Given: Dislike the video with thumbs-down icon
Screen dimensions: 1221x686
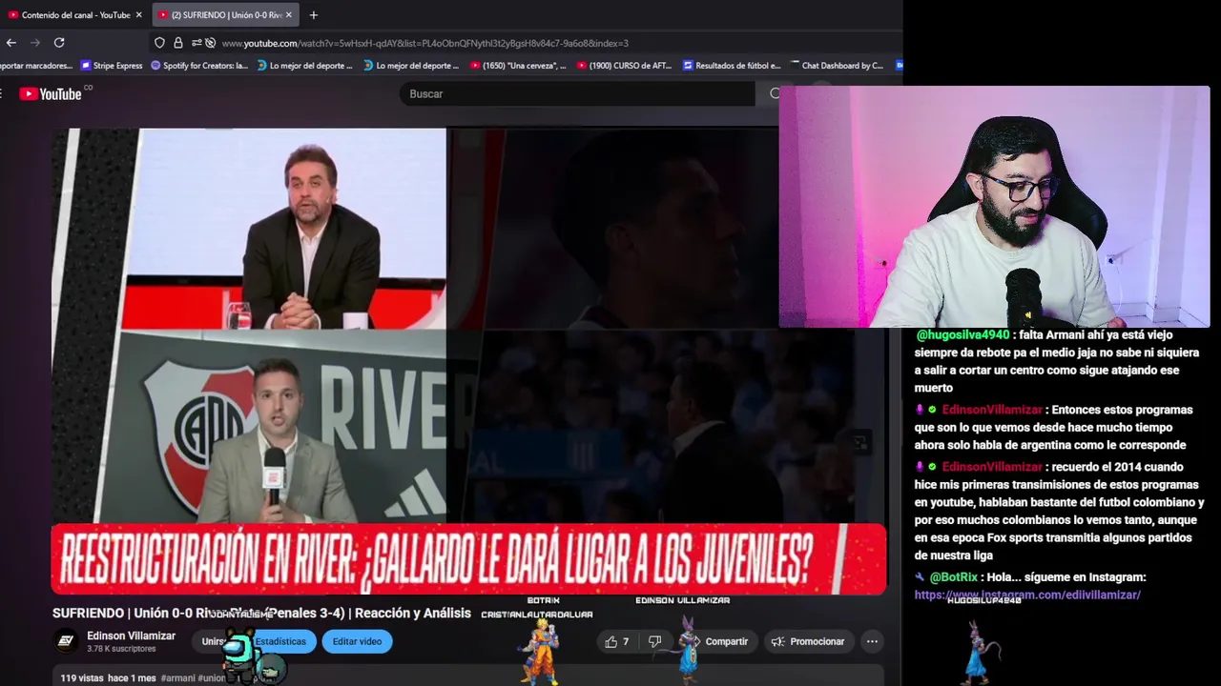Looking at the screenshot, I should tap(654, 641).
